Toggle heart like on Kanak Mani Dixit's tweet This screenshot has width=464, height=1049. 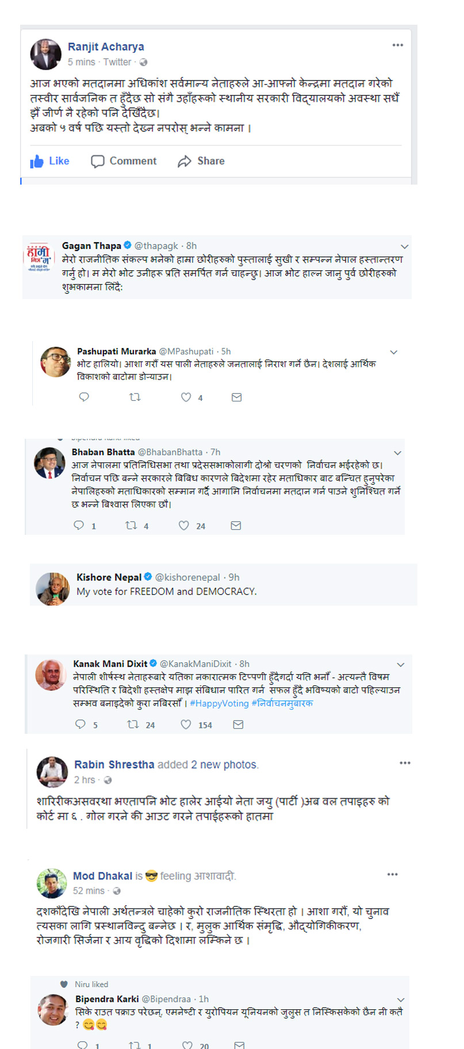[x=186, y=725]
